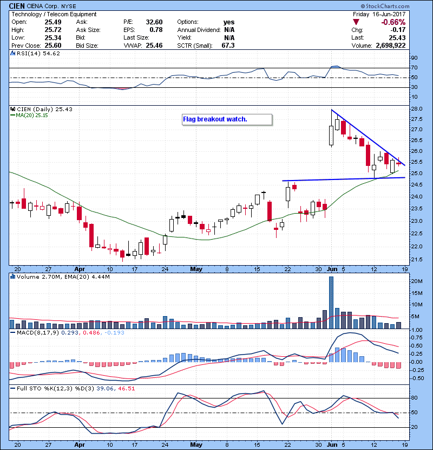Click the MACD histogram value -0.193
433x450 pixels.
tap(114, 333)
